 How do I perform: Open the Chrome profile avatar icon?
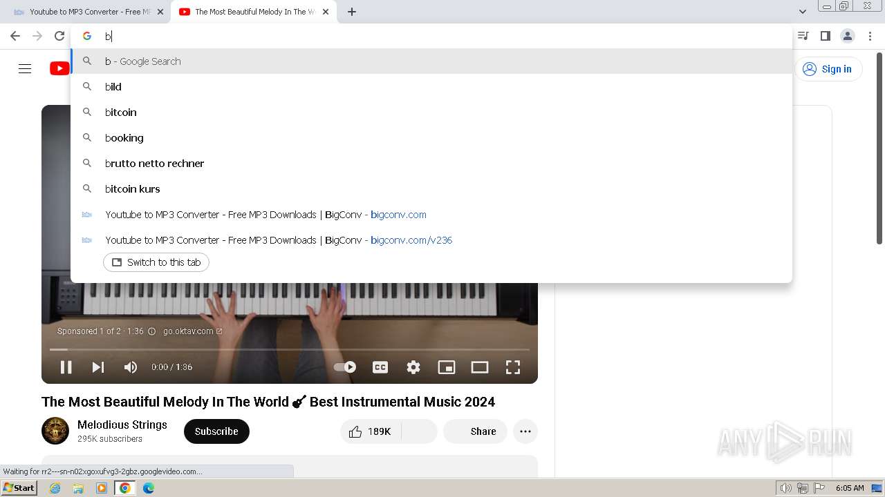point(847,36)
